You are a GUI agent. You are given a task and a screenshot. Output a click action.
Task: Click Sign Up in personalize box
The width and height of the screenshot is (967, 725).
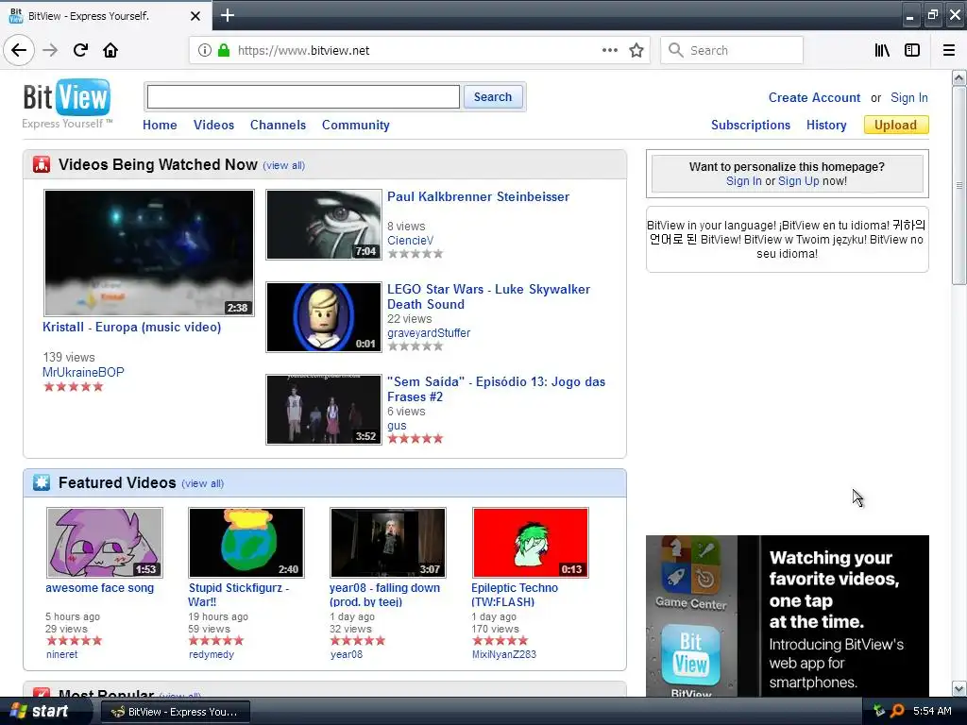click(799, 180)
